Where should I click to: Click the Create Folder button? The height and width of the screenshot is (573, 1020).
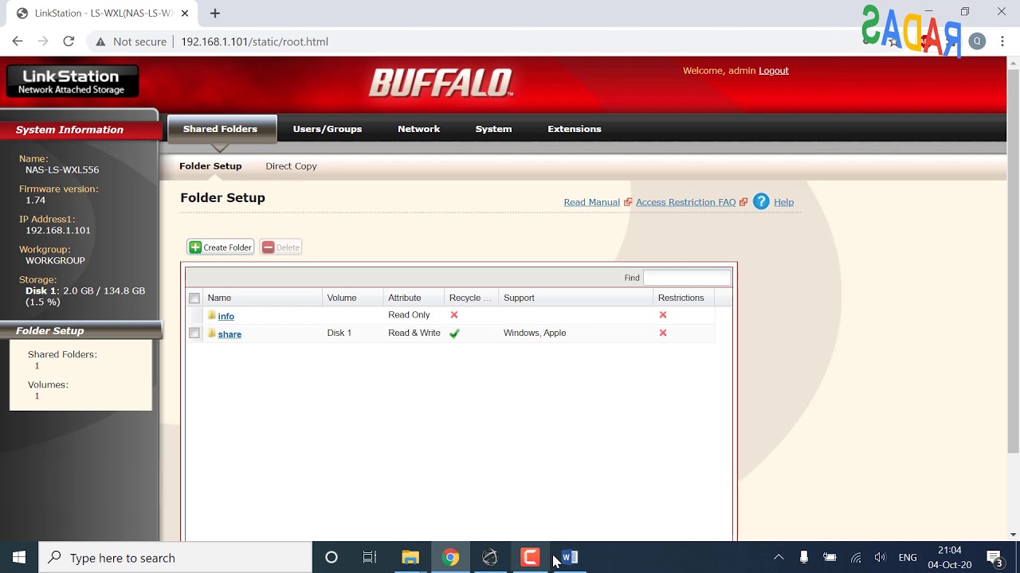221,248
